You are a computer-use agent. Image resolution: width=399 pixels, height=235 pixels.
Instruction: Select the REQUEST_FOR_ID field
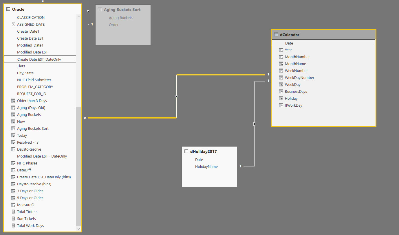click(x=32, y=94)
